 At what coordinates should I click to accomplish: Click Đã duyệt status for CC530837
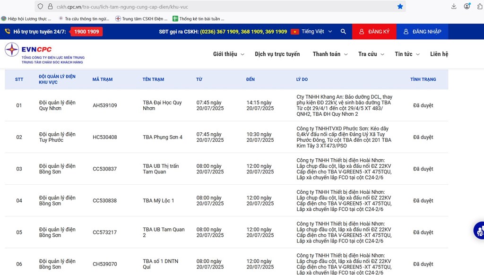423,169
